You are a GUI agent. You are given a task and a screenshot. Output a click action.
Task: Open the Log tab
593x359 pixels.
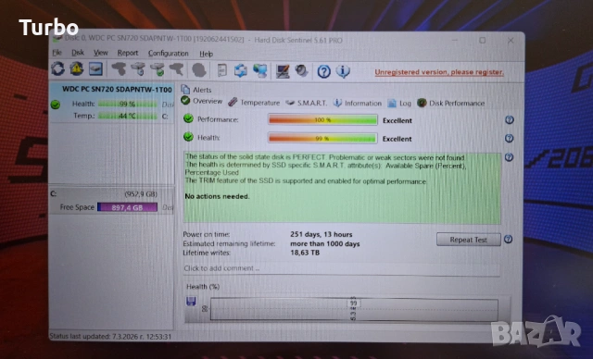click(x=399, y=103)
